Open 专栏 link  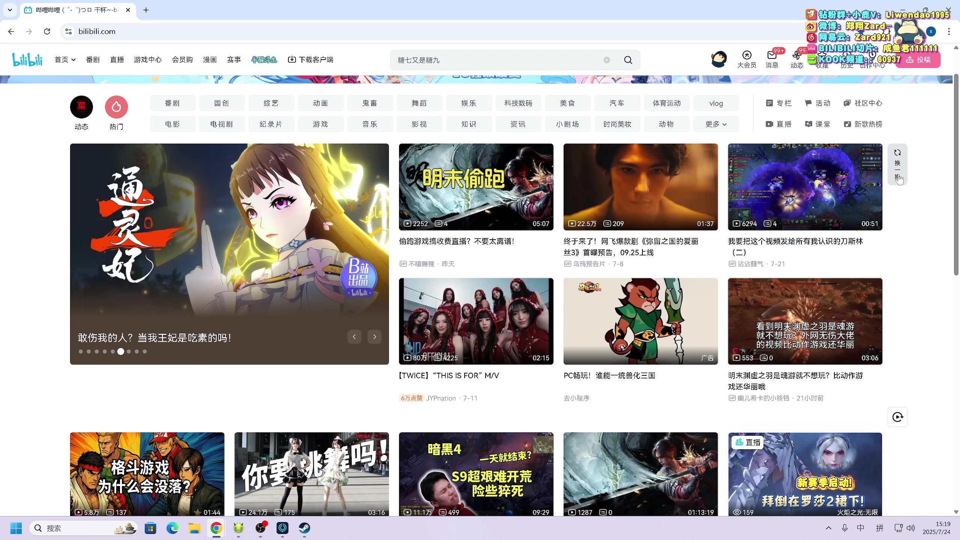point(778,103)
